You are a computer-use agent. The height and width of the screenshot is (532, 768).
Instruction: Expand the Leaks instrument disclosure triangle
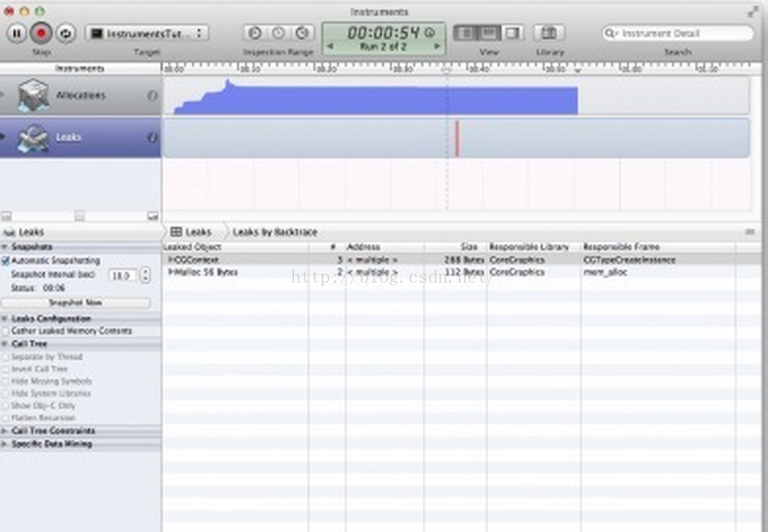(x=4, y=136)
